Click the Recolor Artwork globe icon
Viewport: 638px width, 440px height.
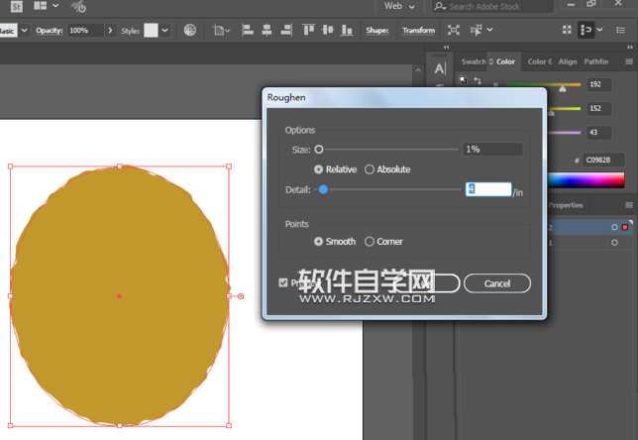tap(190, 31)
